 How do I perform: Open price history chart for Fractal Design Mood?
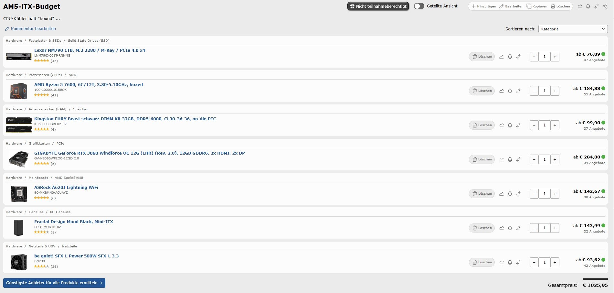point(502,228)
